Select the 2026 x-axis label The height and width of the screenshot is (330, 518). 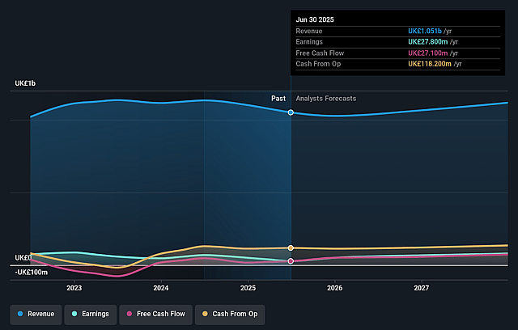tap(334, 288)
